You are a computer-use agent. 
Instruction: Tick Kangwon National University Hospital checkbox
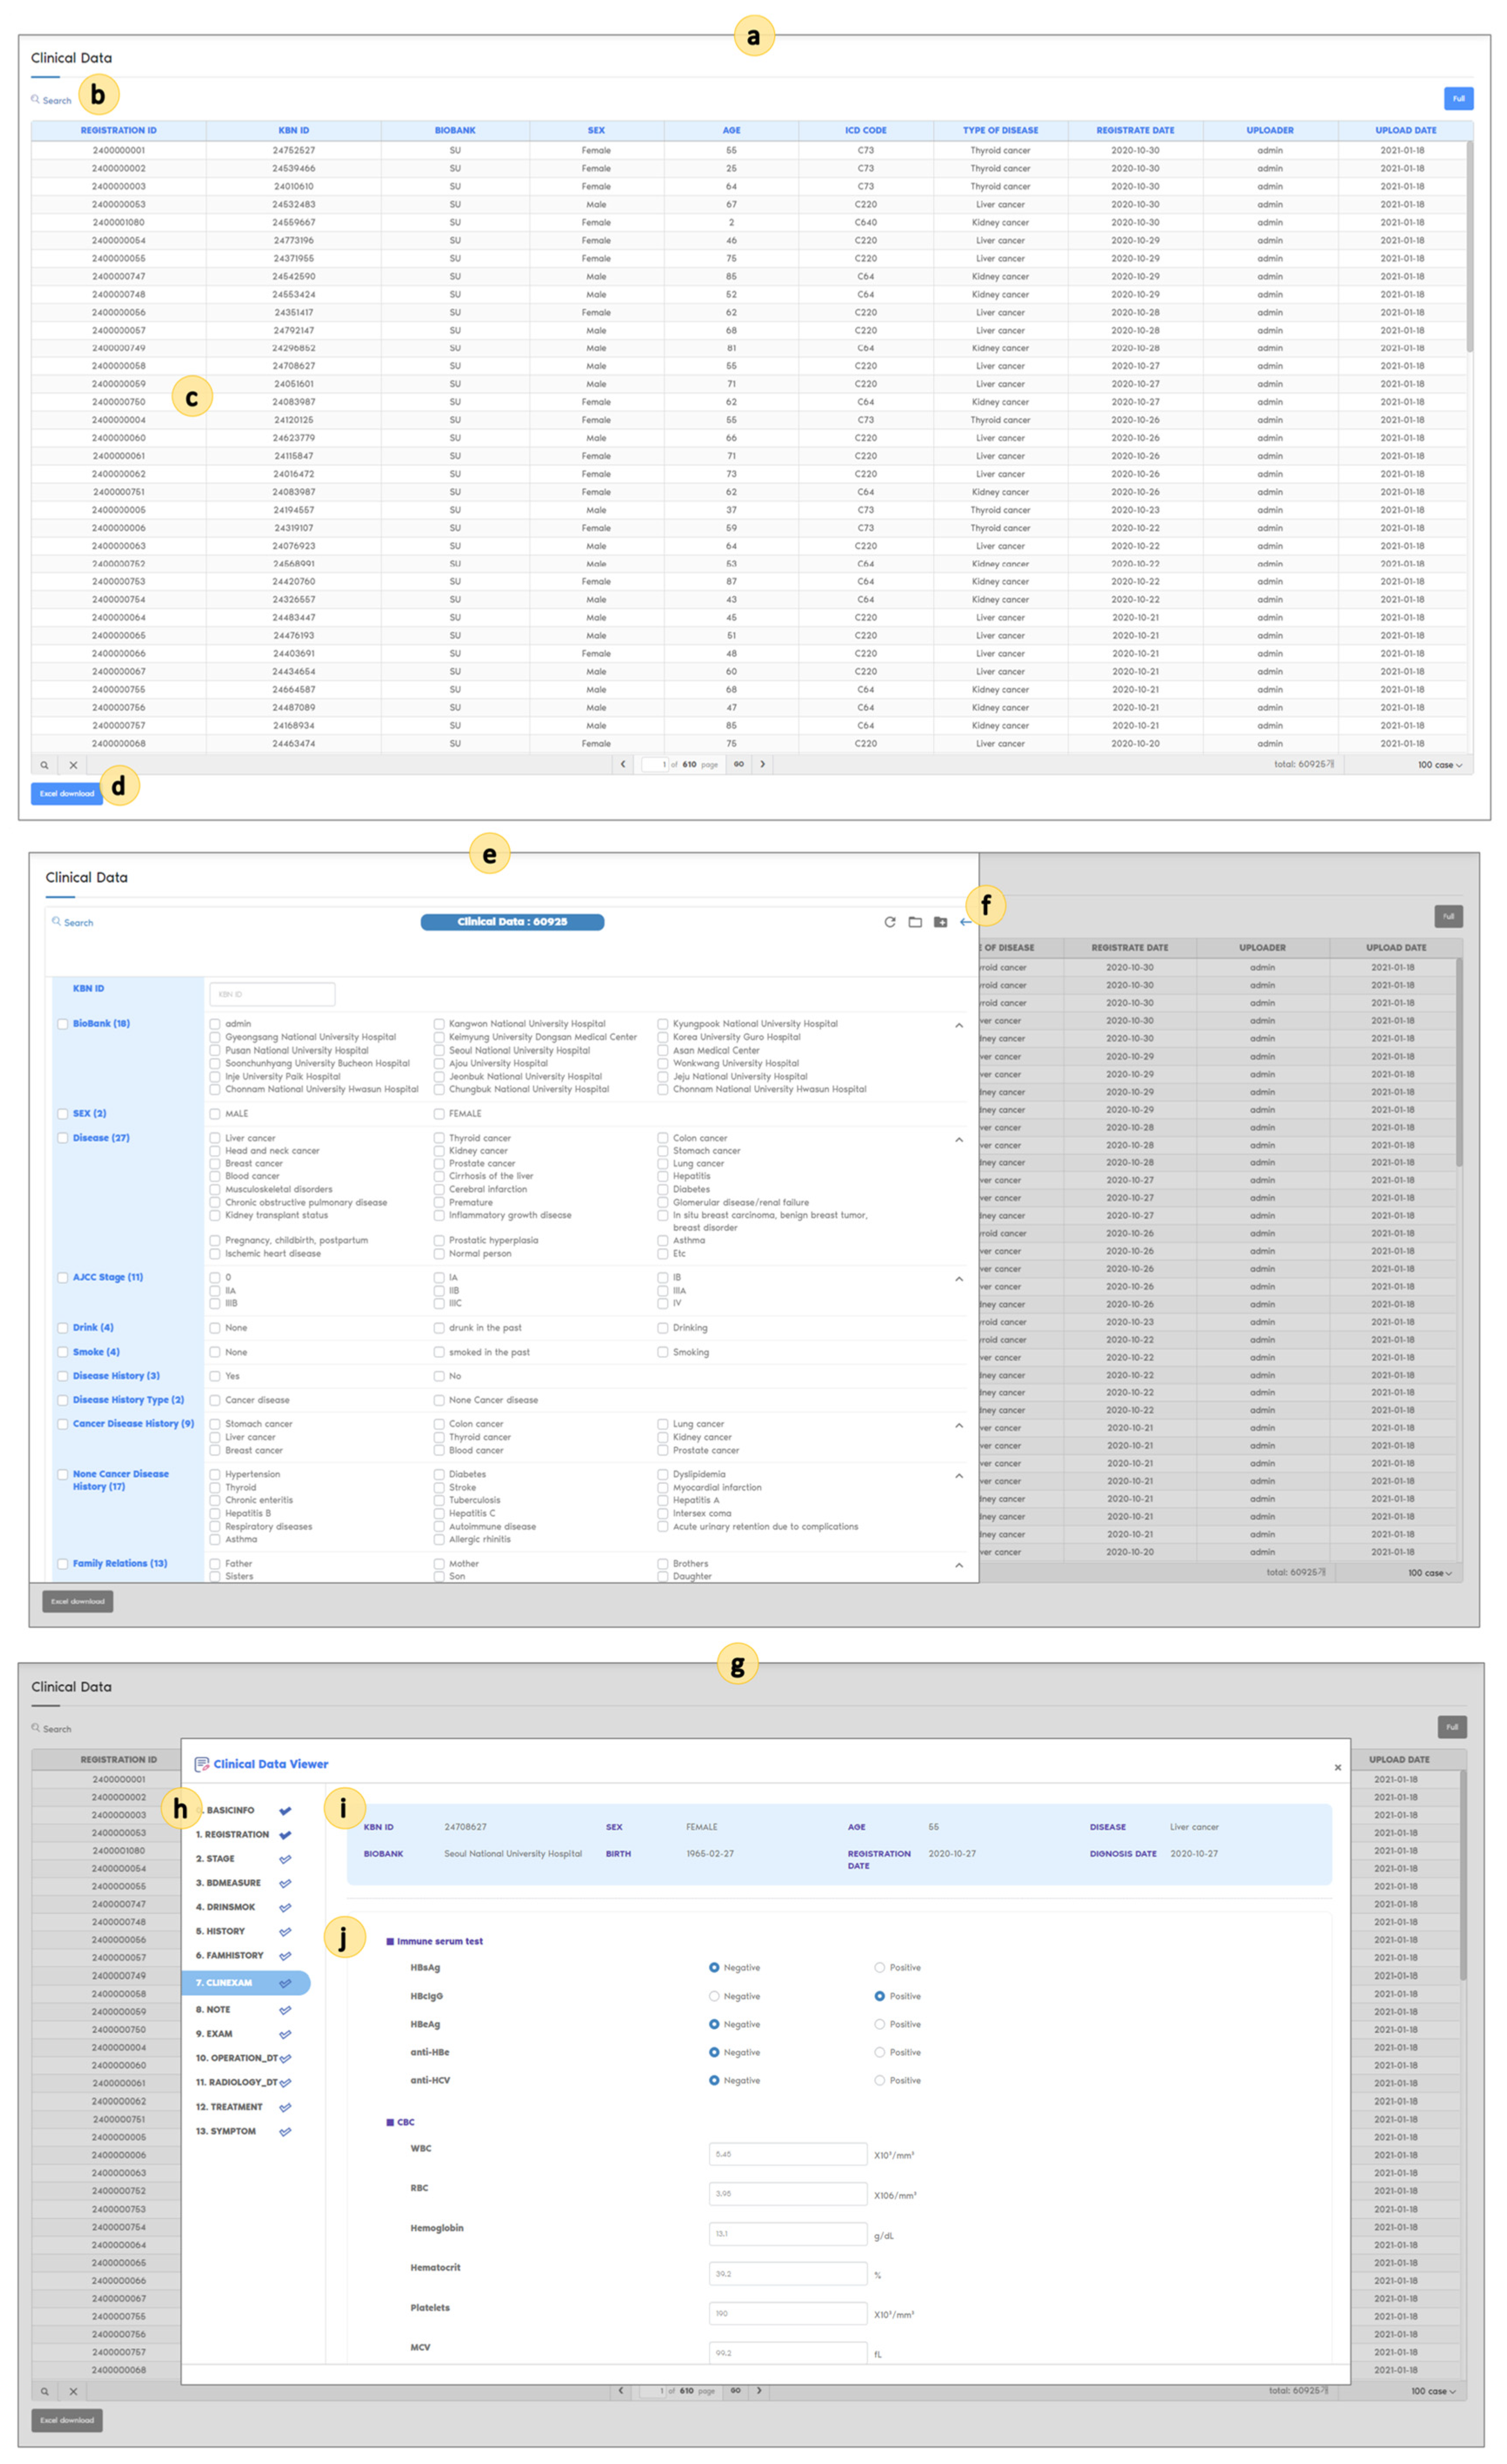[439, 1024]
